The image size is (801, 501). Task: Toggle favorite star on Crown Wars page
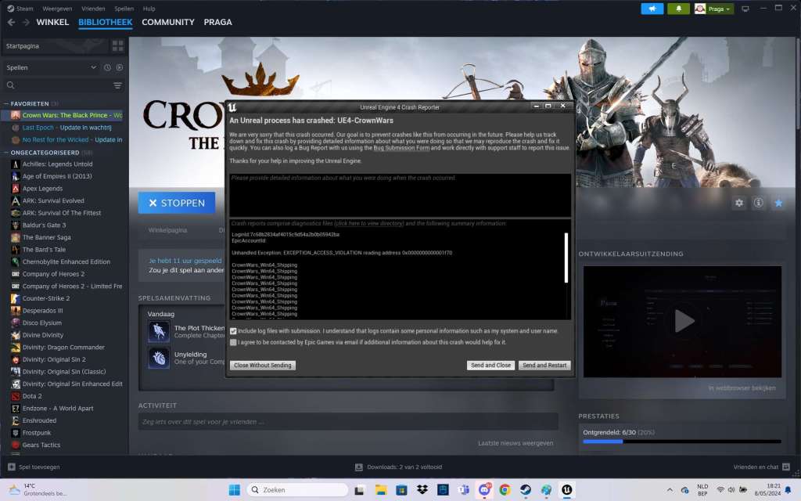[x=778, y=203]
